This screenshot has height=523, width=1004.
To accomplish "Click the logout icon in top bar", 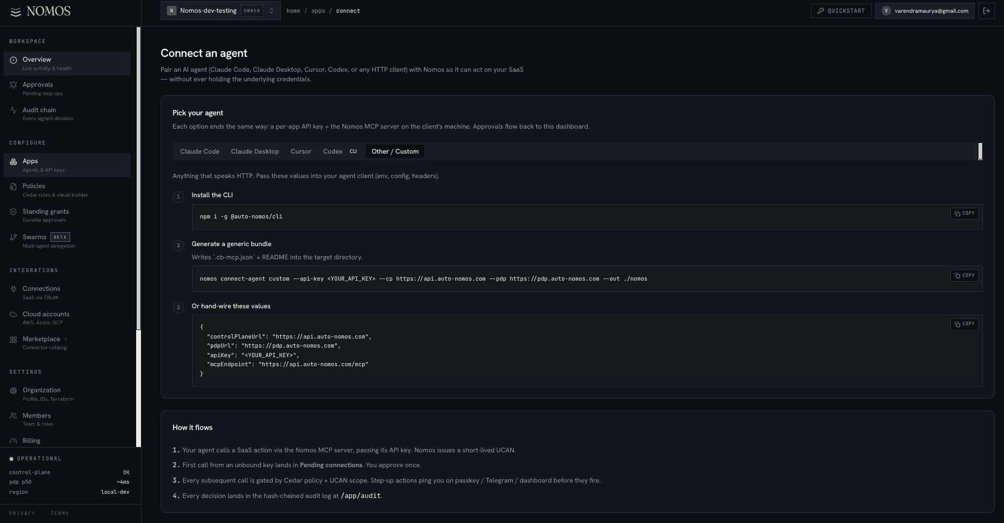I will click(x=986, y=11).
